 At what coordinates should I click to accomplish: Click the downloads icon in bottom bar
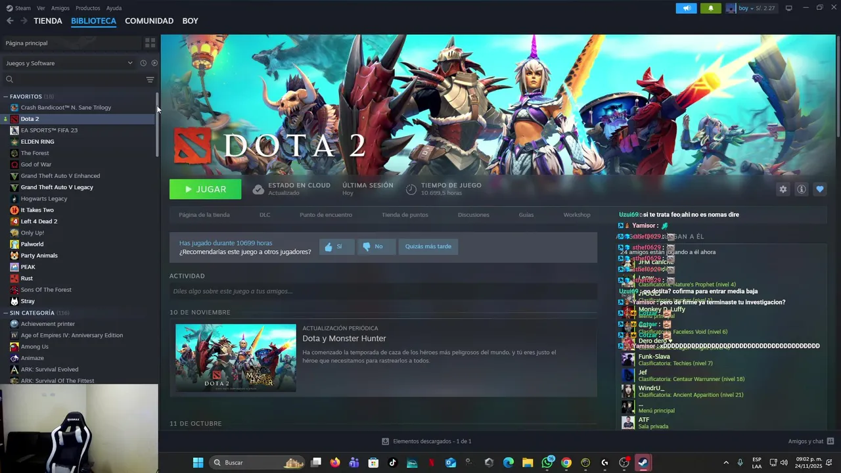[386, 441]
